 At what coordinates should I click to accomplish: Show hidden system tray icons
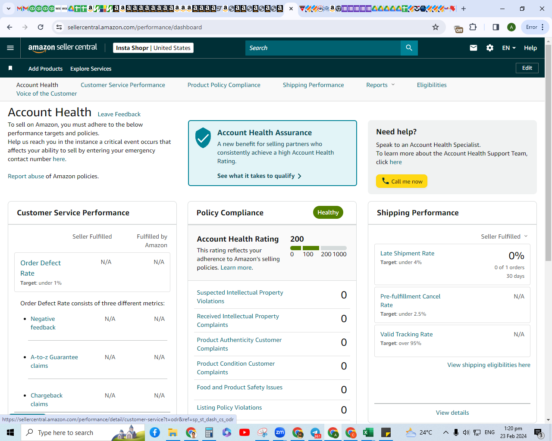[445, 432]
